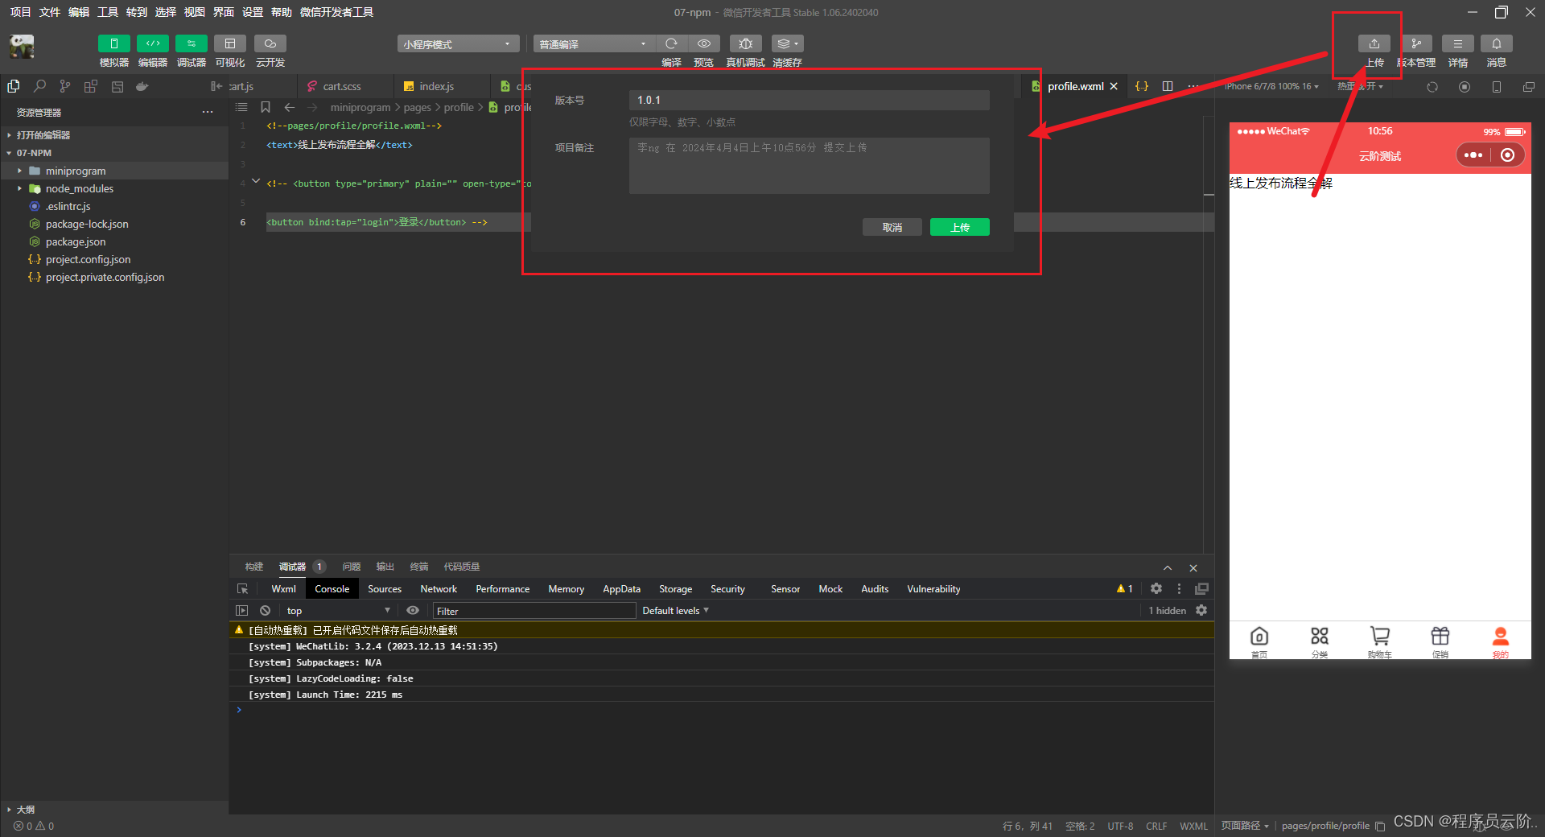Collapse the debug panel with caret

pyautogui.click(x=1168, y=567)
